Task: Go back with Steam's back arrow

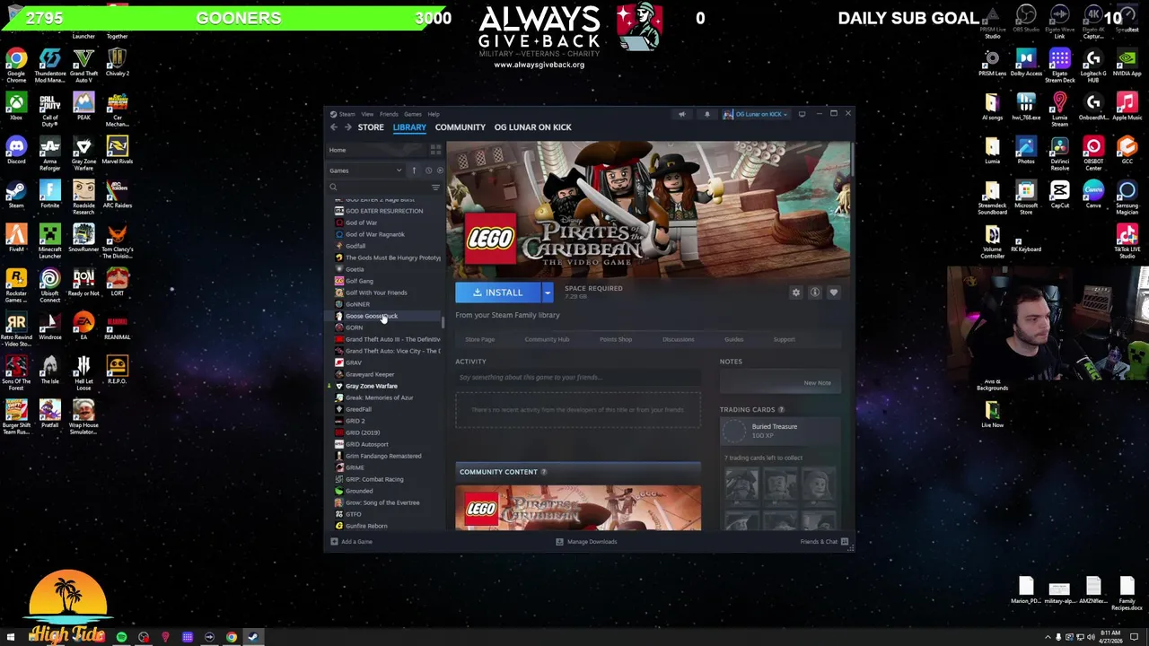Action: click(334, 127)
